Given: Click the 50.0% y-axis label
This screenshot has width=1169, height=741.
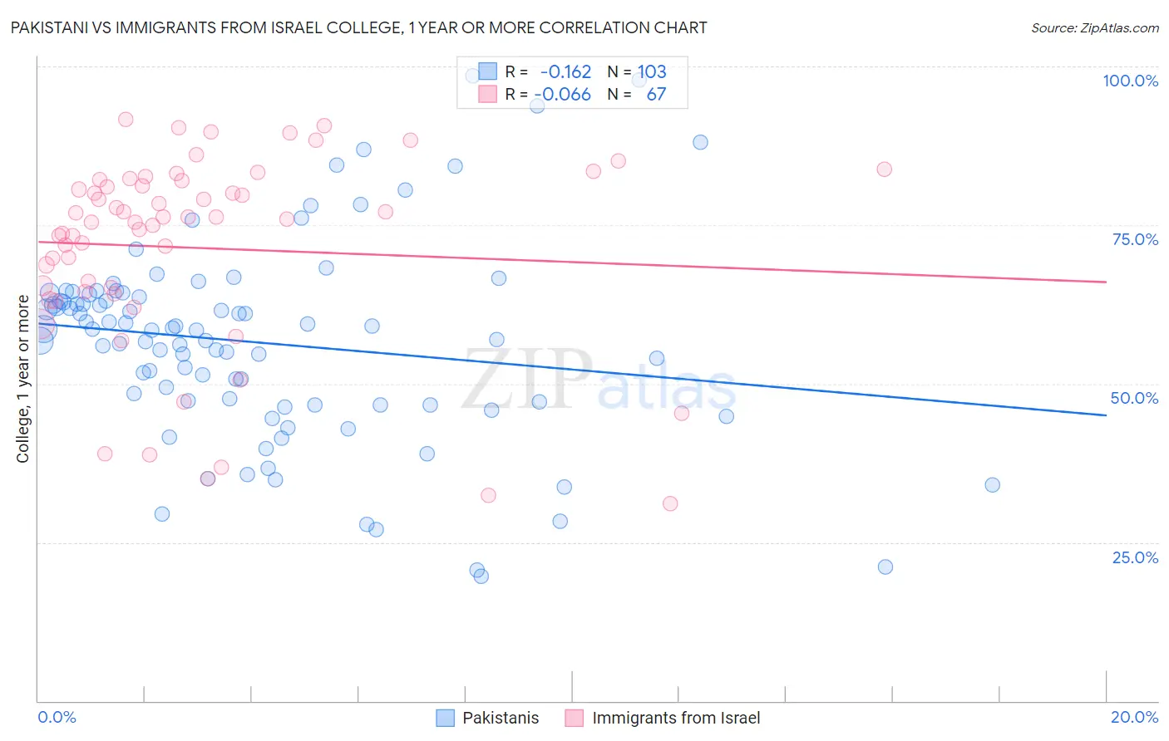Looking at the screenshot, I should pyautogui.click(x=1134, y=398).
